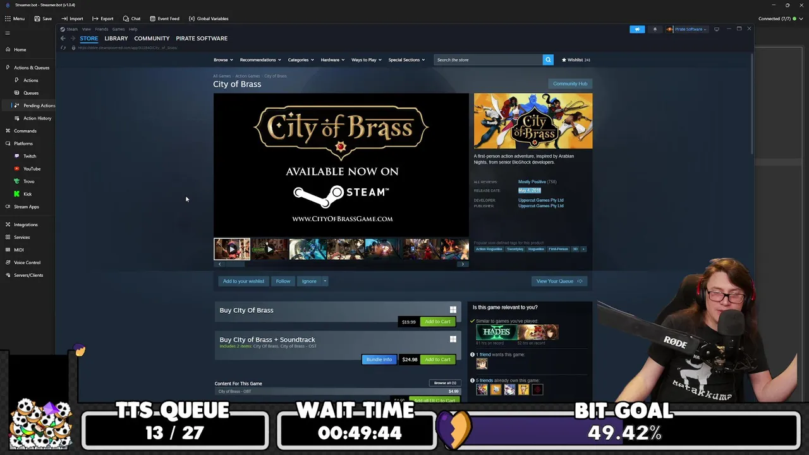The image size is (809, 455).
Task: Select the Twitch platform entry
Action: click(30, 156)
